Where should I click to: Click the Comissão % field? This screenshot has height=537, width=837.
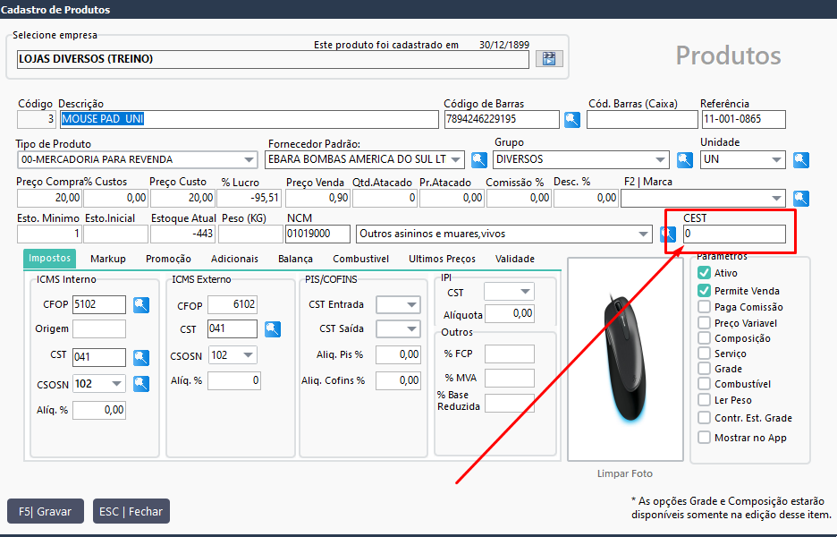click(519, 198)
